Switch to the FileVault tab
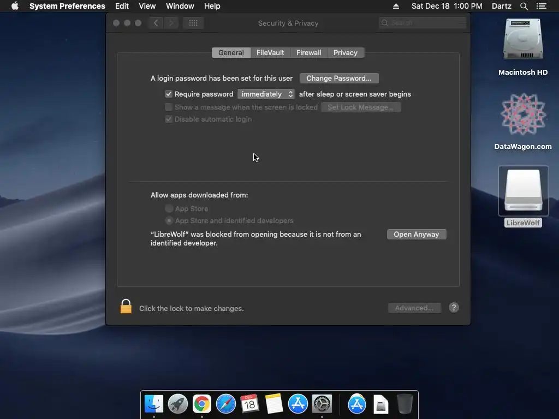This screenshot has height=419, width=559. [270, 53]
